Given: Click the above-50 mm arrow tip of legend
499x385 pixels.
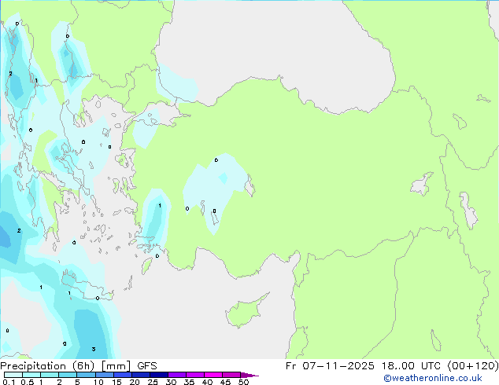Looking at the screenshot, I should [x=249, y=375].
